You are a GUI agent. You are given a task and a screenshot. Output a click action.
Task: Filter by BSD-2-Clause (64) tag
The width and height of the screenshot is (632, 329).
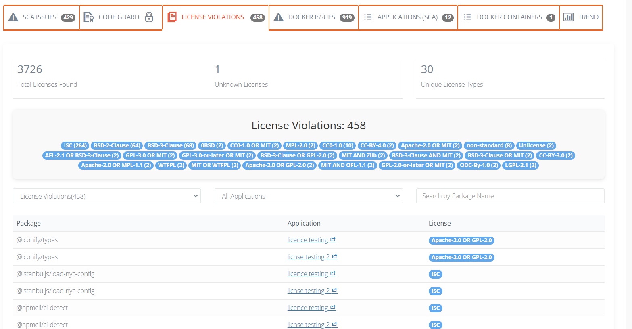click(x=117, y=145)
